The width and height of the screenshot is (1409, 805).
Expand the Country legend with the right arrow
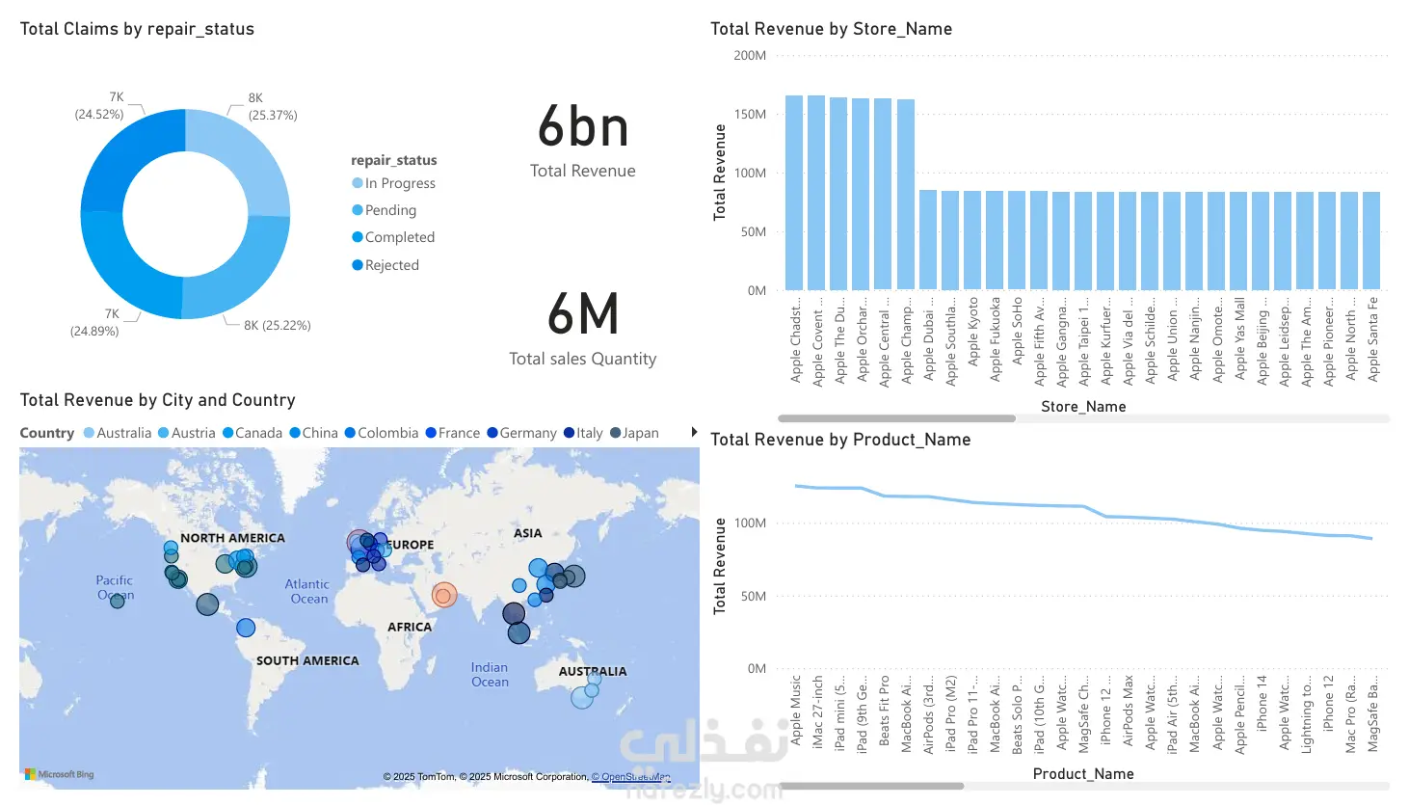click(694, 432)
